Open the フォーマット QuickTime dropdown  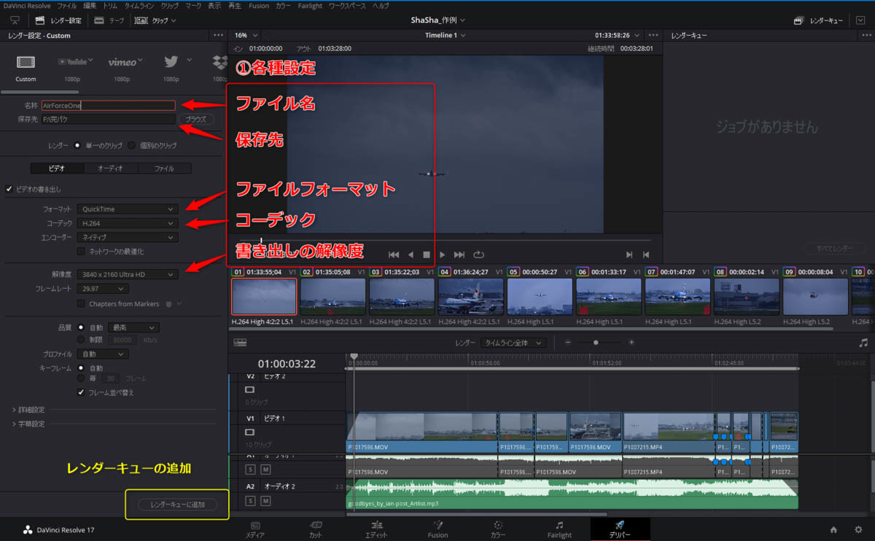tap(128, 209)
